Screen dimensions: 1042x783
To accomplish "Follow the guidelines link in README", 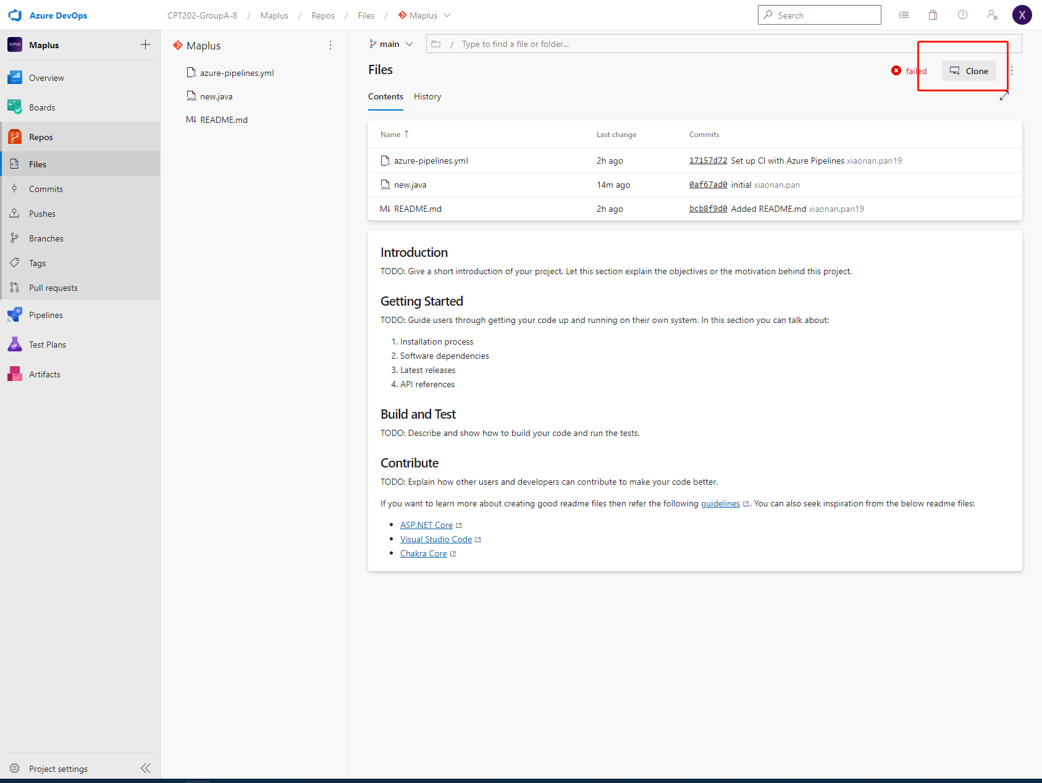I will pyautogui.click(x=720, y=503).
